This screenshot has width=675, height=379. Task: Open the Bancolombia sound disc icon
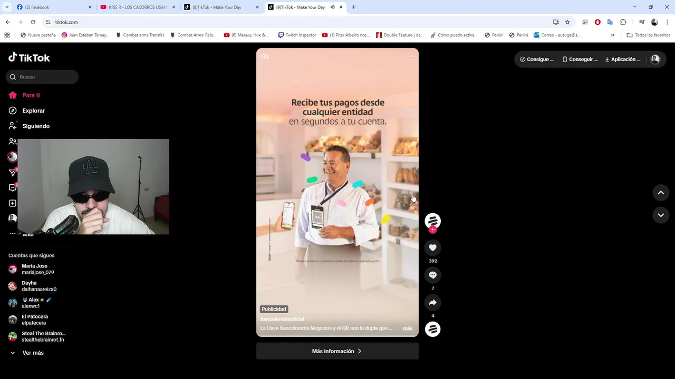pyautogui.click(x=433, y=329)
